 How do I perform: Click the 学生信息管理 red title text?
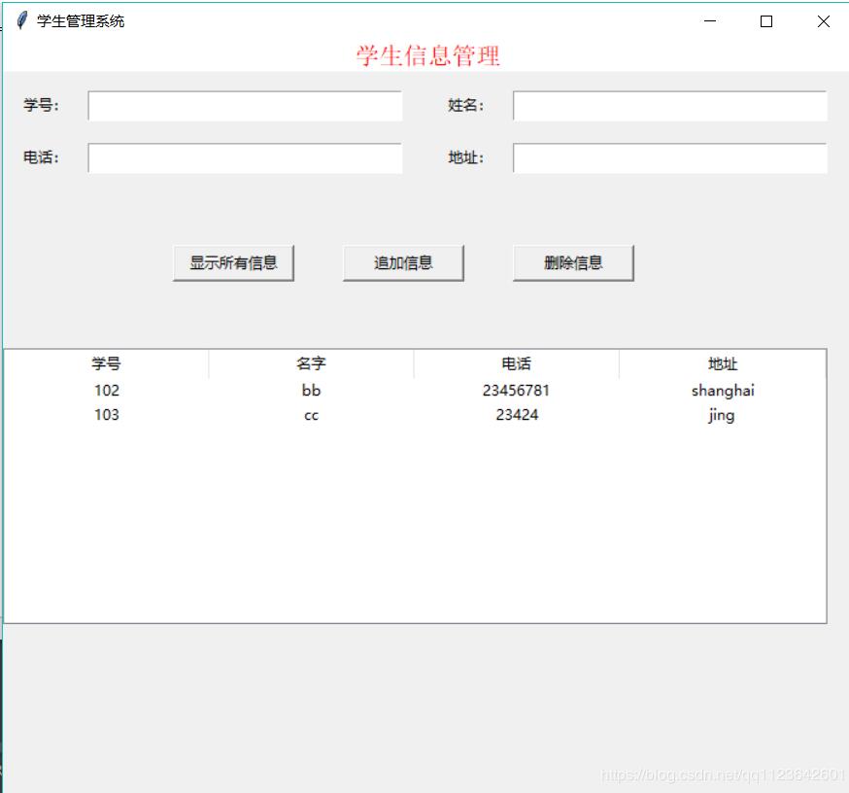pyautogui.click(x=428, y=55)
